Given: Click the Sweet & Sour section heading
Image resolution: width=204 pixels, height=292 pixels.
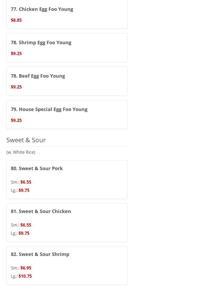Looking at the screenshot, I should [x=26, y=140].
